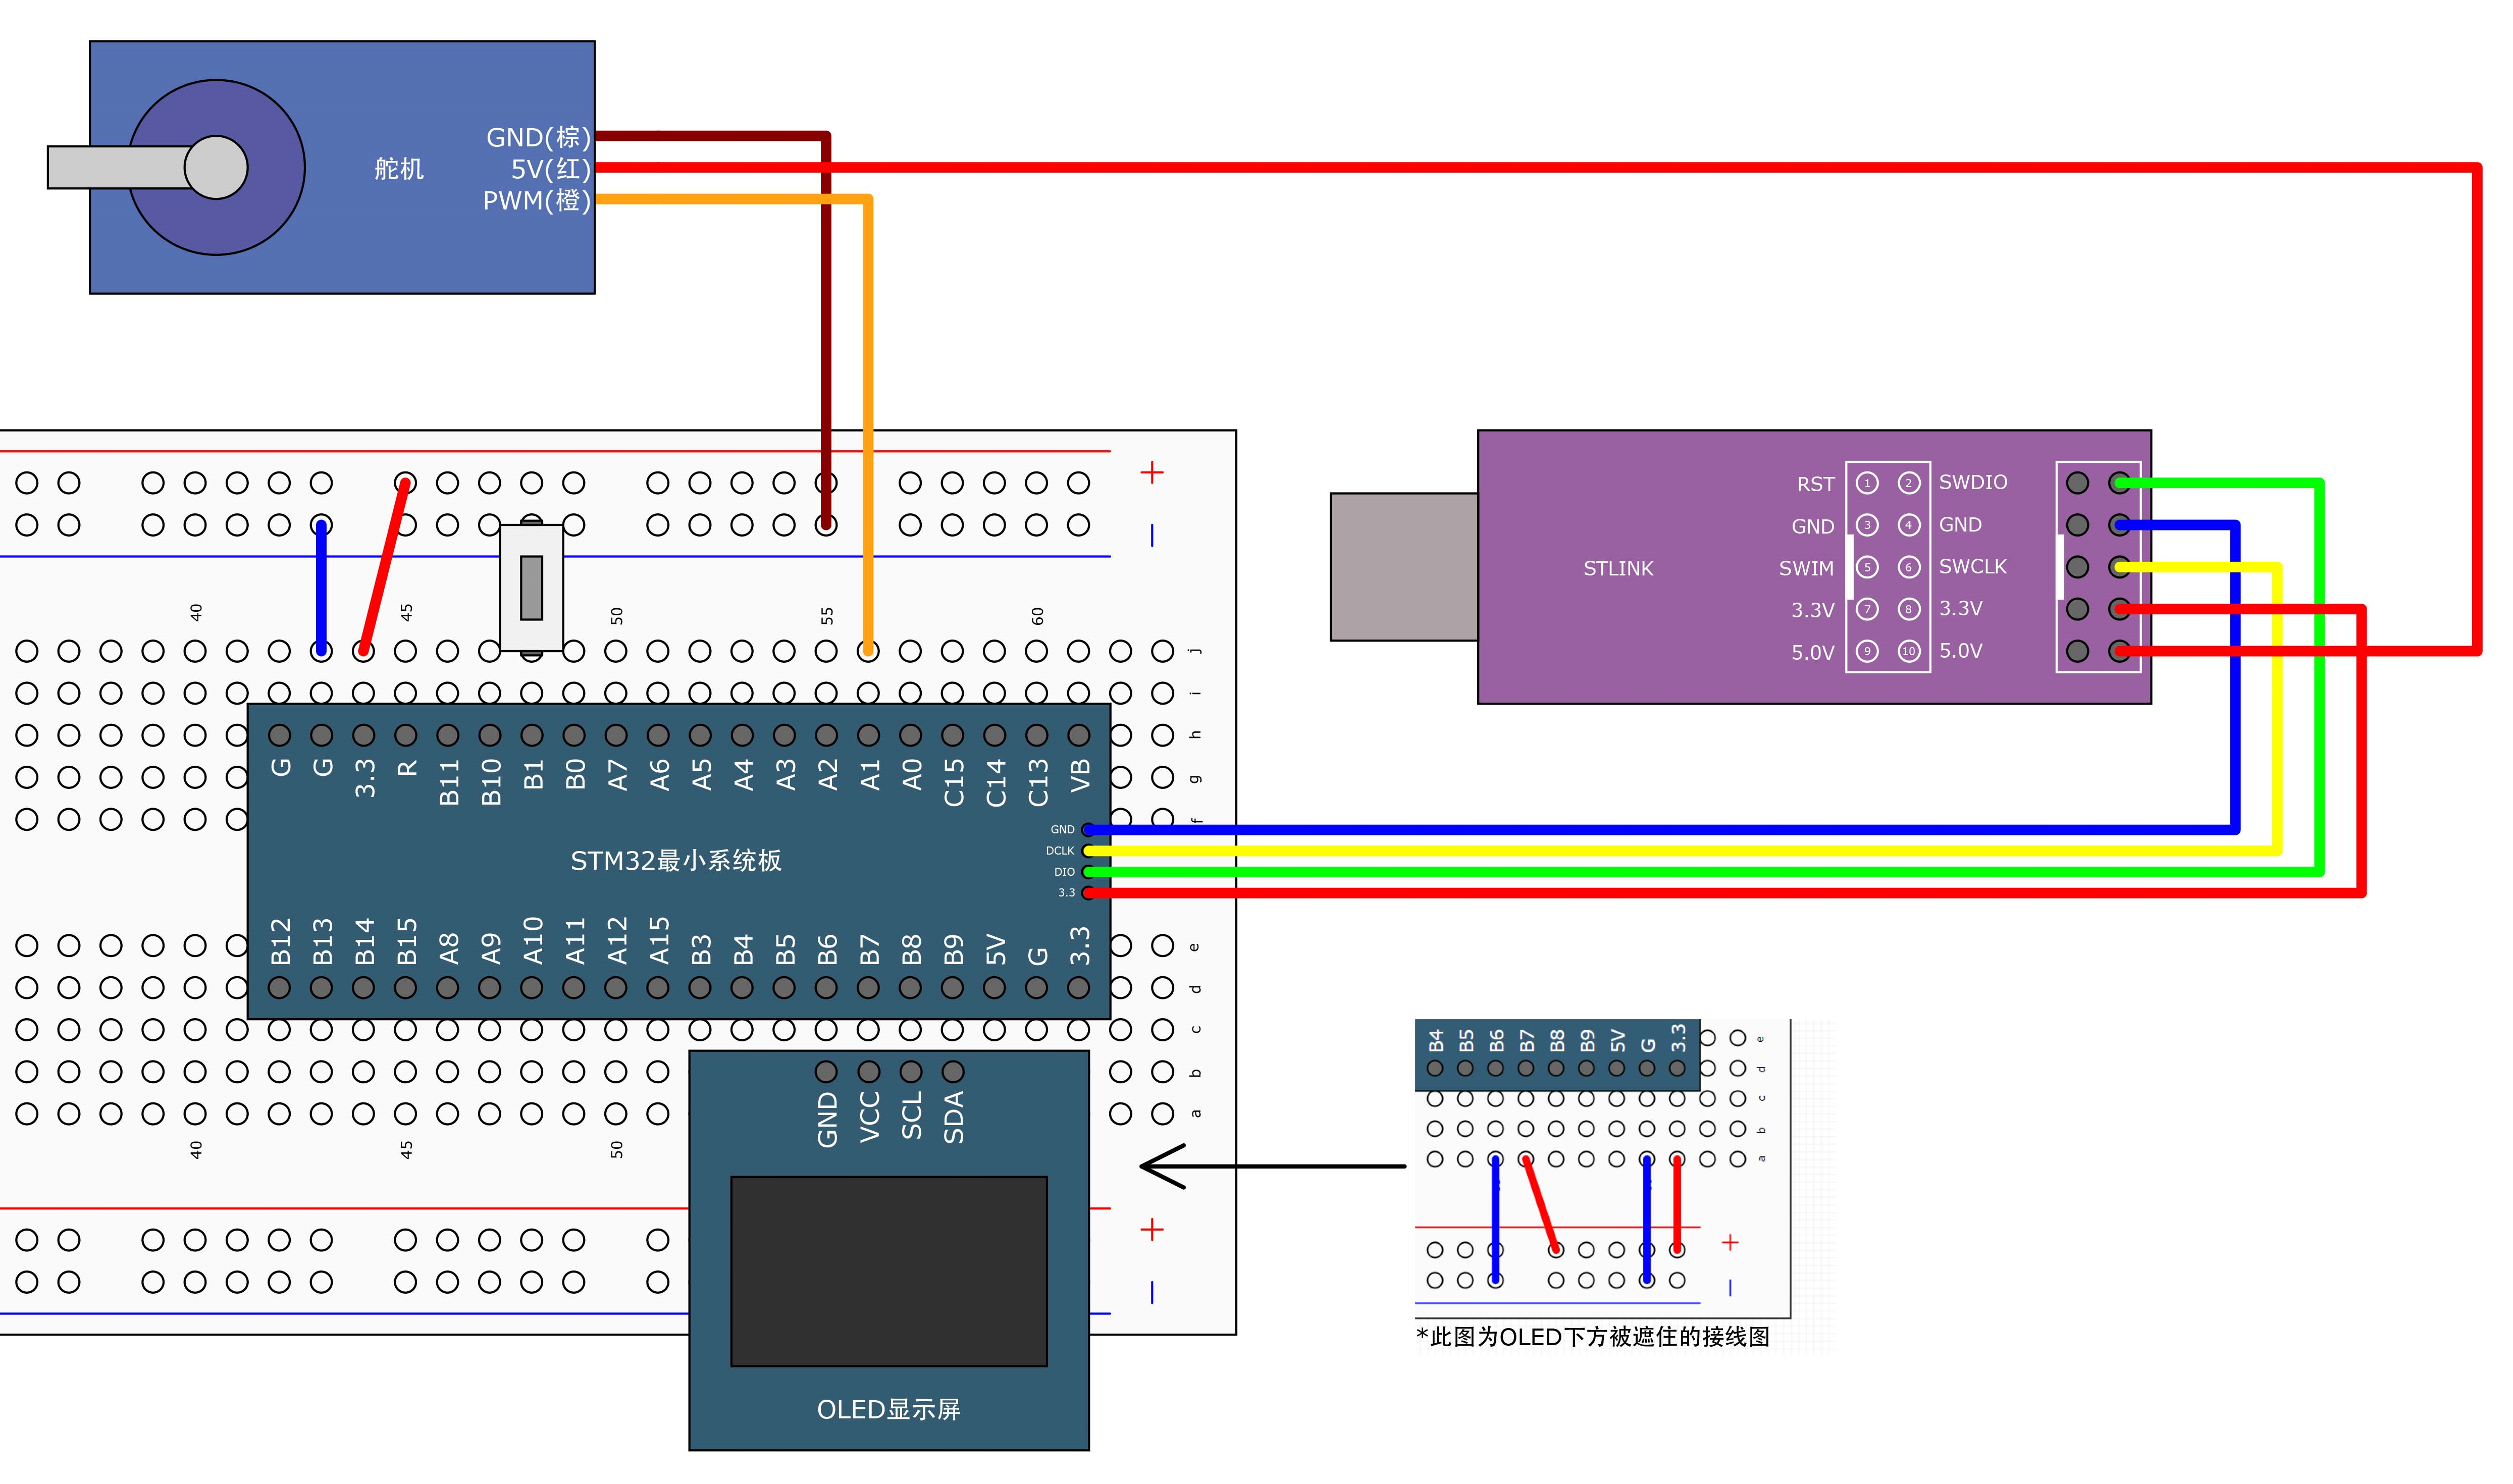Click the PWM(橙) label on the servo
The height and width of the screenshot is (1484, 2513).
coord(537,201)
